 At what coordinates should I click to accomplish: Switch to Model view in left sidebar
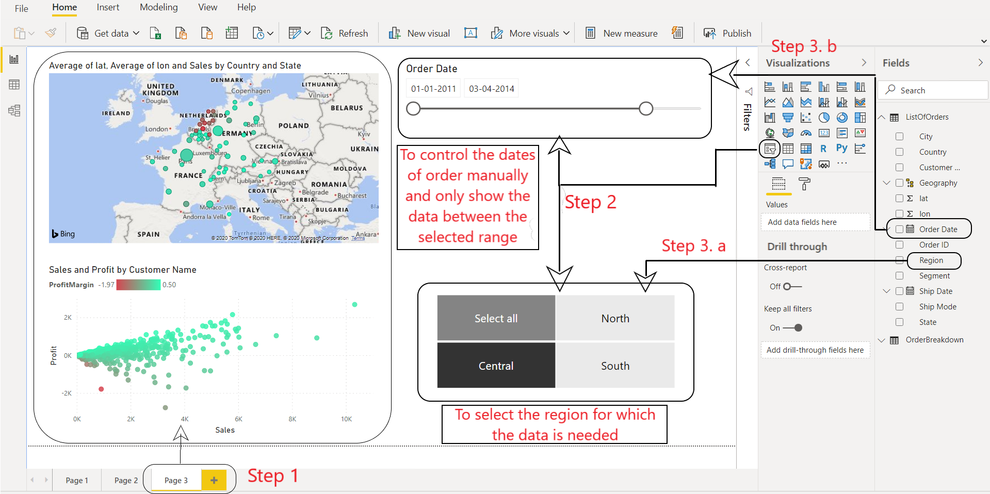(x=14, y=110)
